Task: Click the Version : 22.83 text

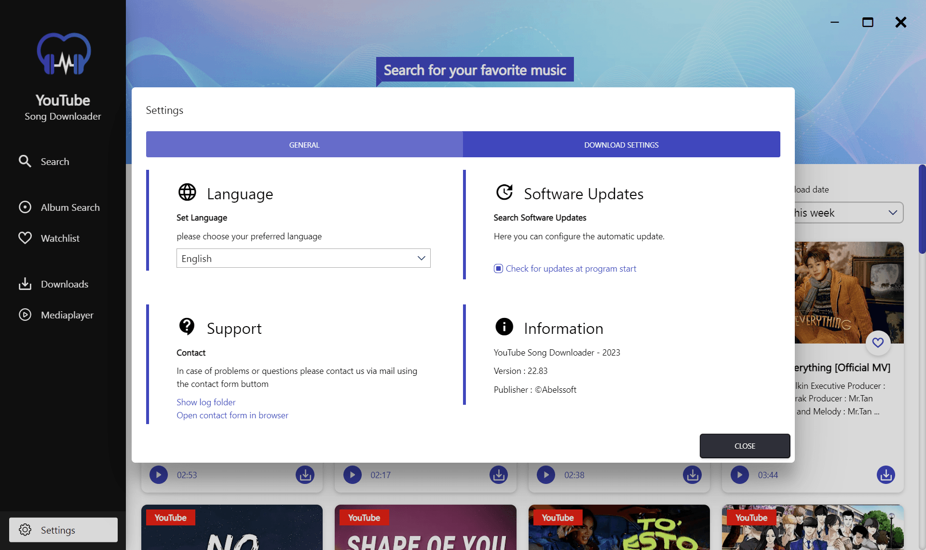Action: click(520, 371)
